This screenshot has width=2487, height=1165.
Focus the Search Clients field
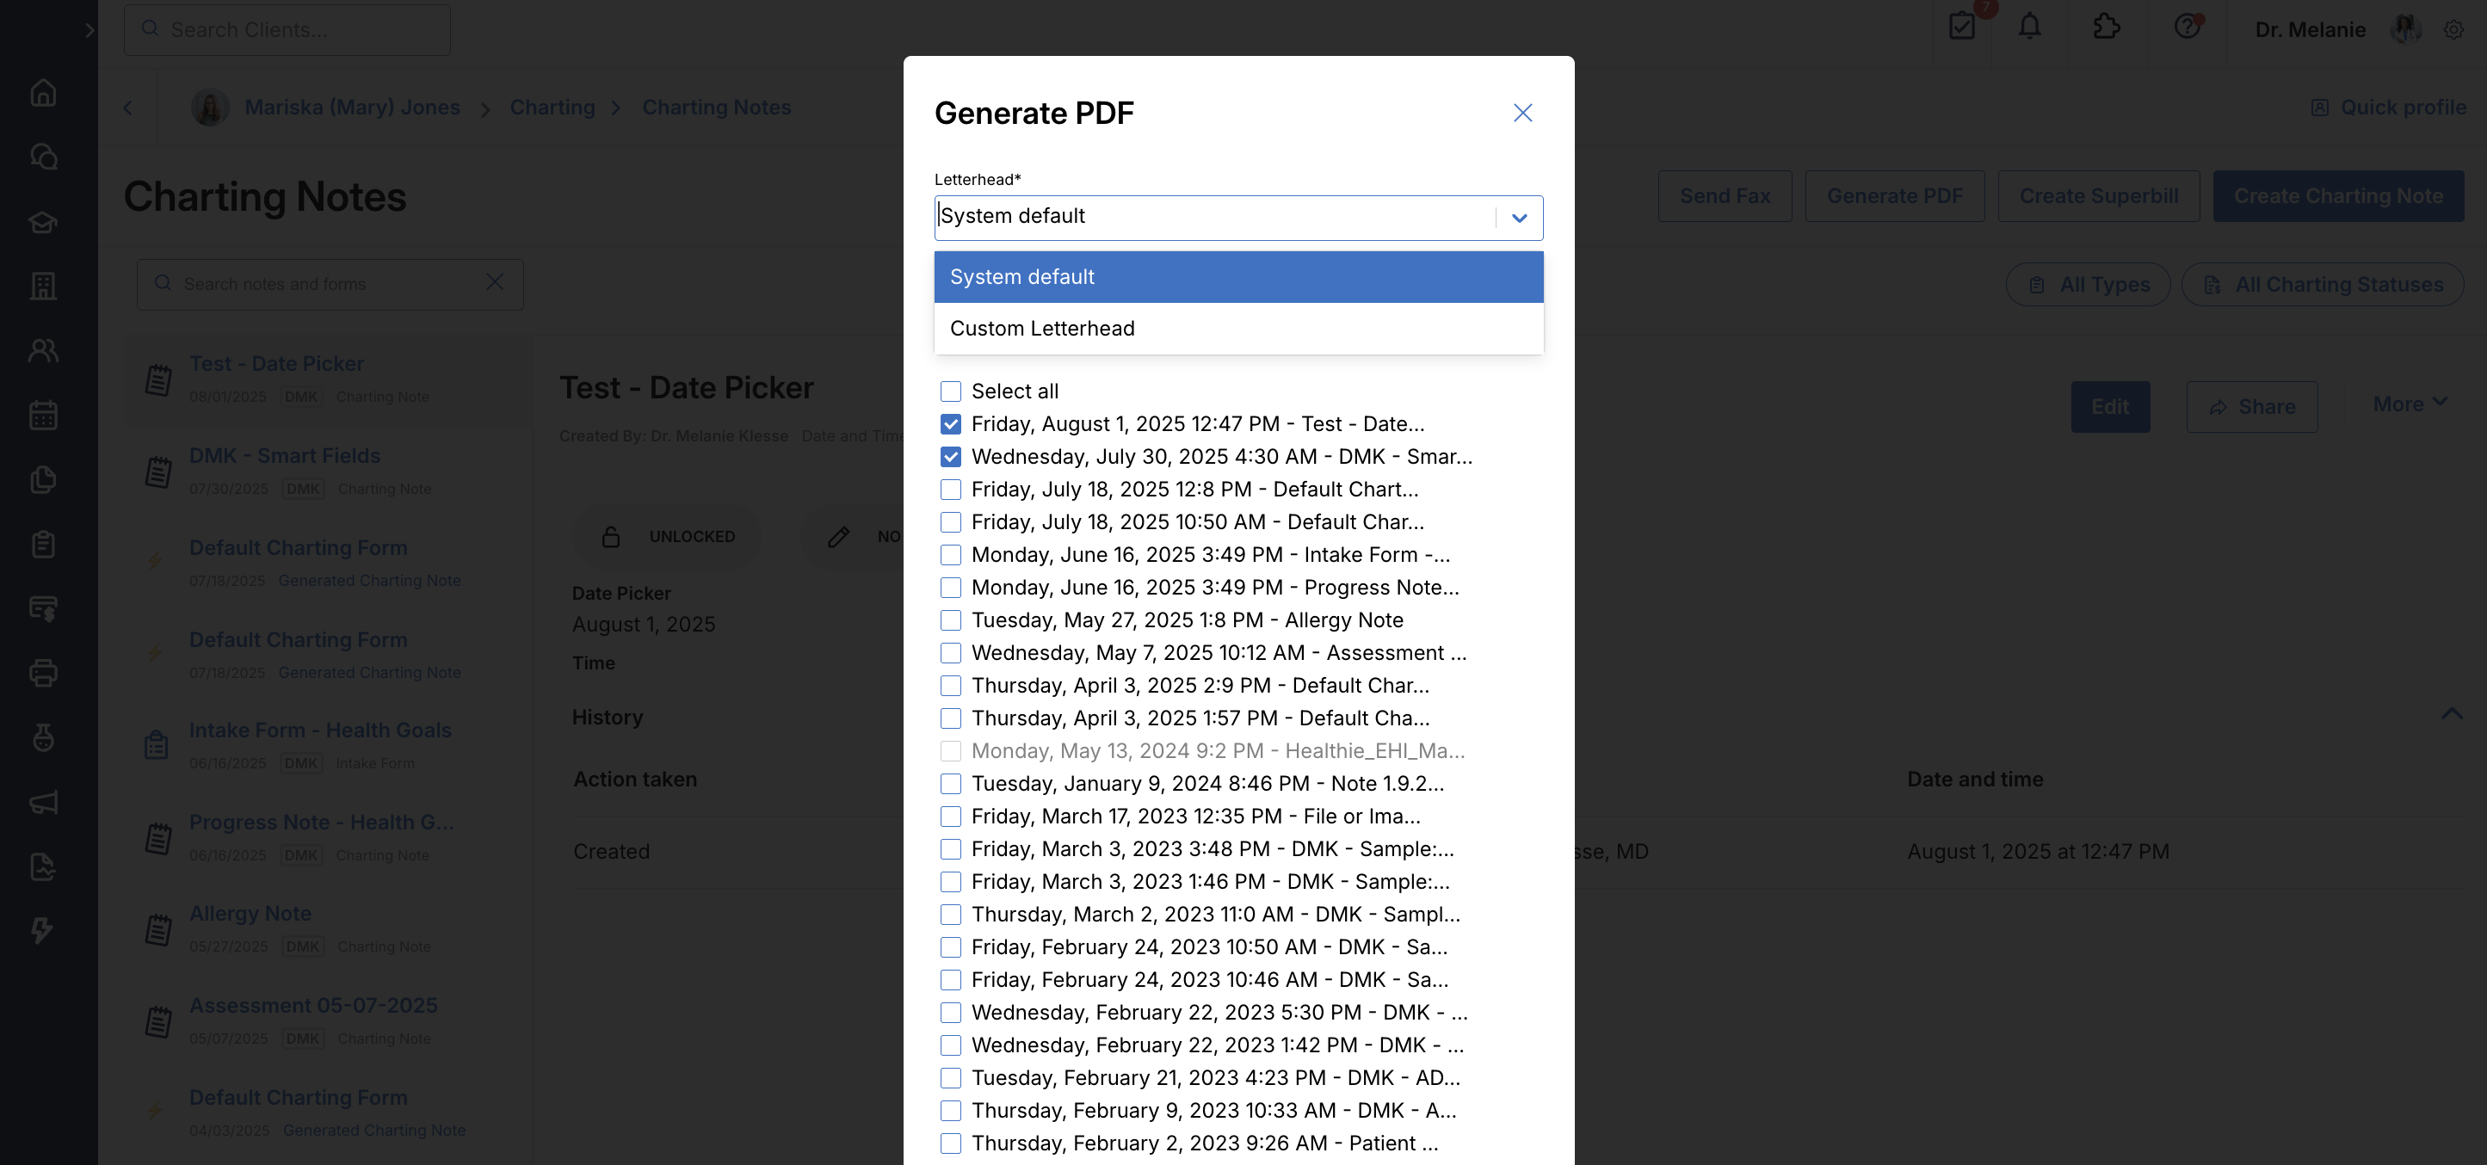pos(287,30)
